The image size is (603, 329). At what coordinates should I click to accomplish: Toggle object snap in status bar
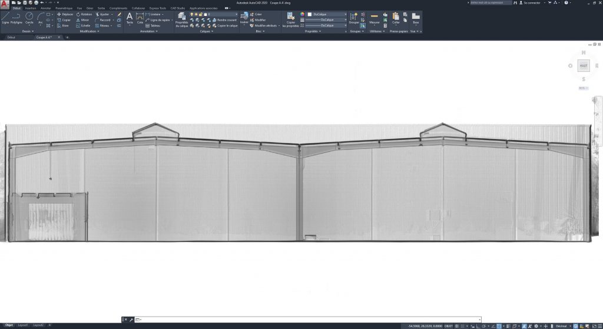499,326
